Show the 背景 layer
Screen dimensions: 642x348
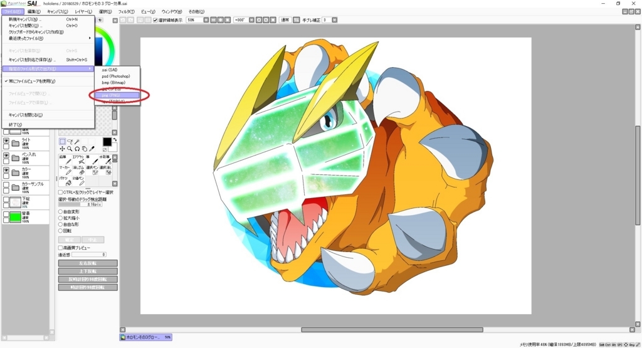(x=6, y=214)
